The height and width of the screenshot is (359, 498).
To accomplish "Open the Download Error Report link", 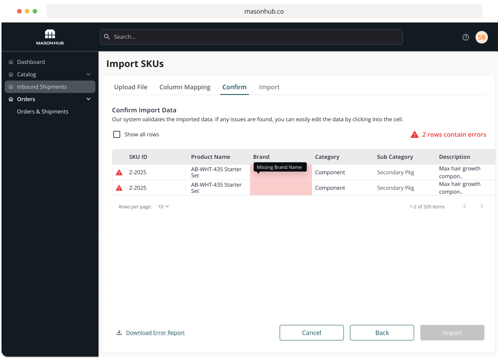I will (x=156, y=333).
